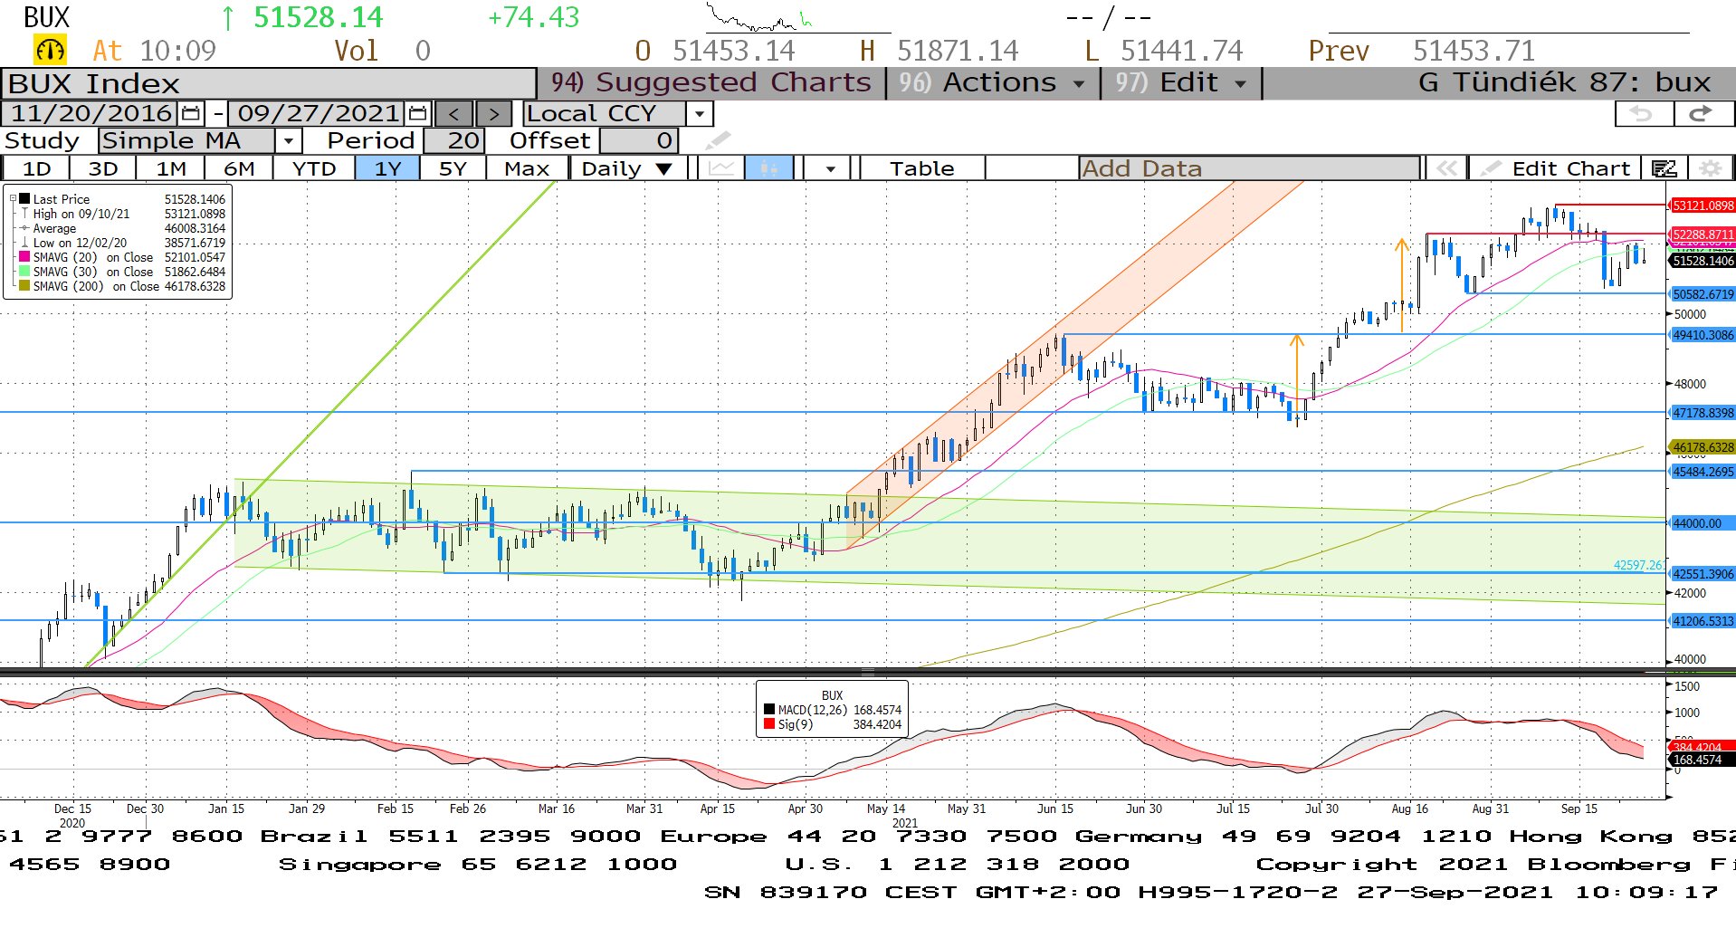Click the Offset value field
1736x928 pixels.
point(638,140)
